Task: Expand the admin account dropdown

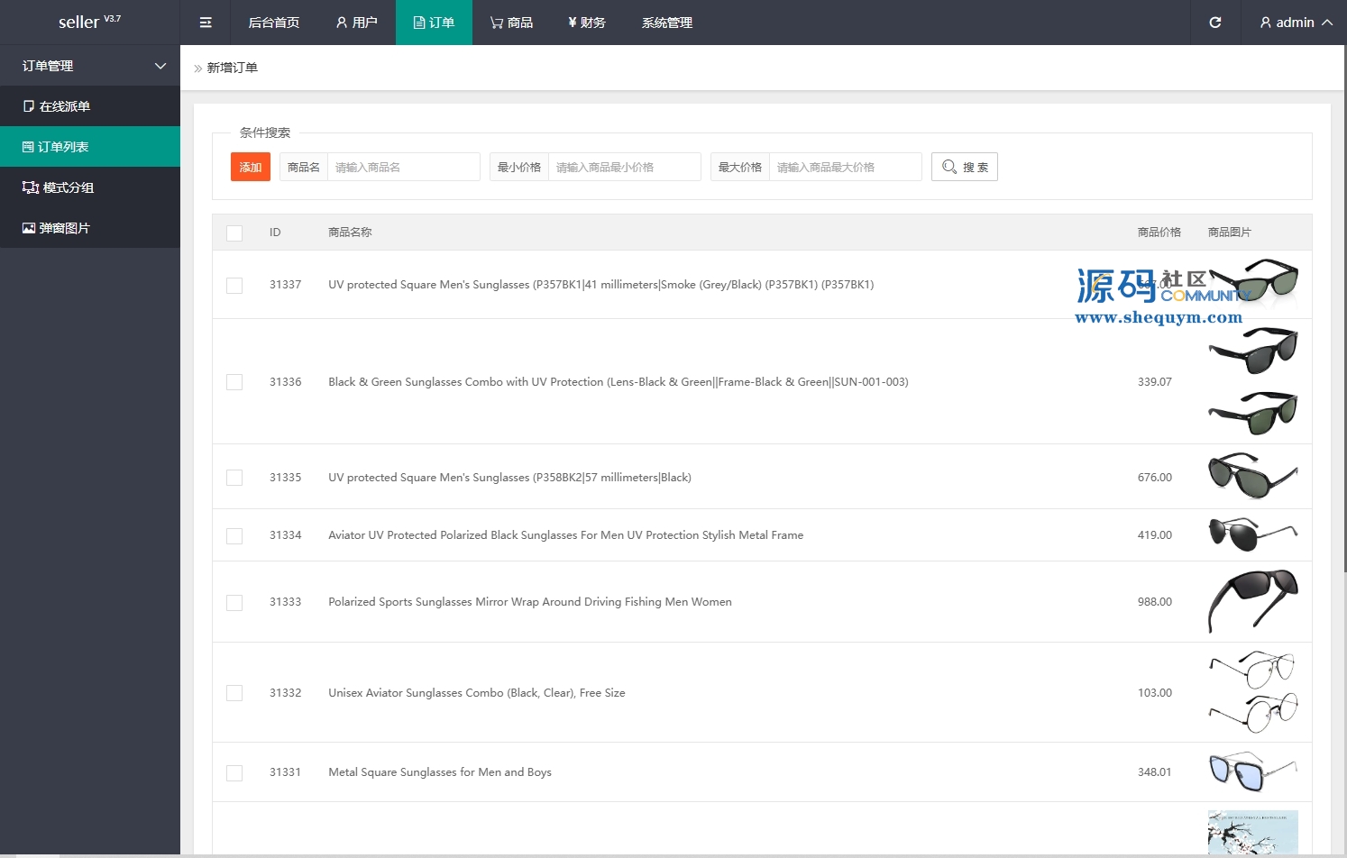Action: coord(1296,23)
